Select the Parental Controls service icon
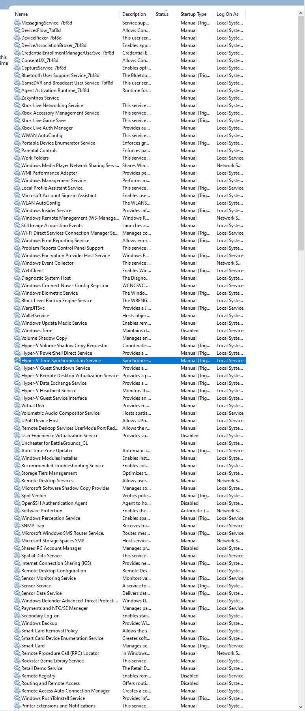The height and width of the screenshot is (711, 305). click(17, 150)
